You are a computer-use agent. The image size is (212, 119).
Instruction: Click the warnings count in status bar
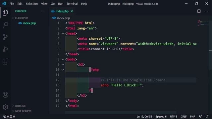[12, 116]
